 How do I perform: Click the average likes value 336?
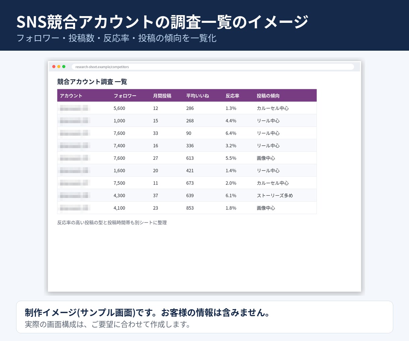[x=190, y=146]
